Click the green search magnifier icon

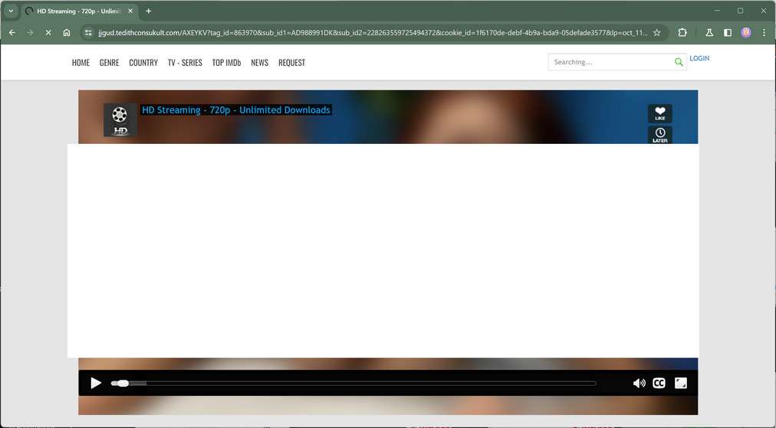click(679, 62)
